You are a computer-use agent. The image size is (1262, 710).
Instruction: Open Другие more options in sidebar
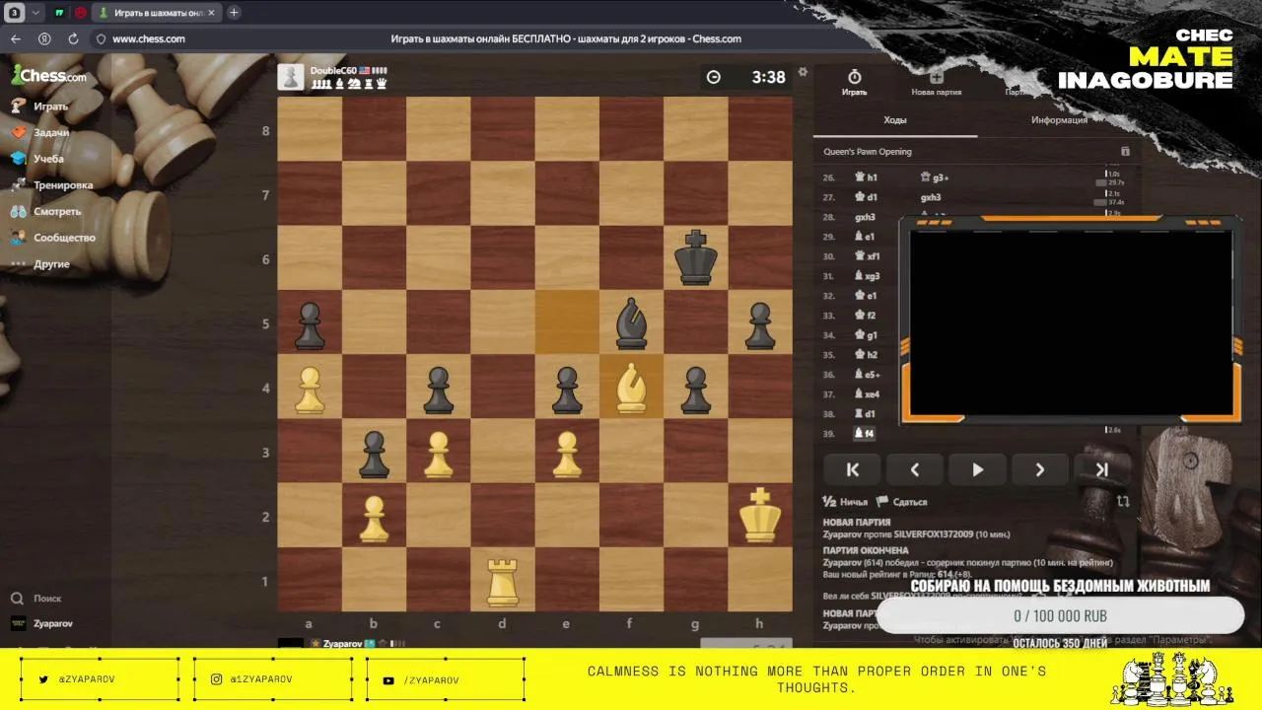(40, 264)
